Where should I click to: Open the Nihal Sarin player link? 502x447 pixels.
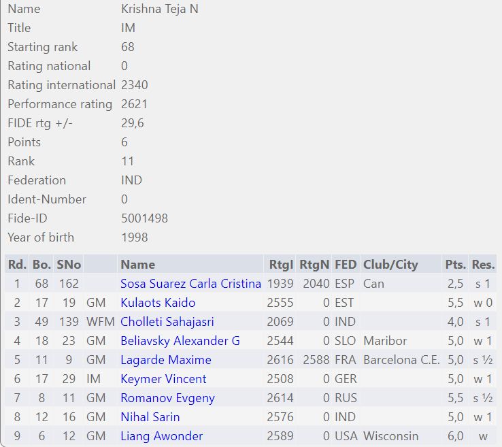coord(150,417)
